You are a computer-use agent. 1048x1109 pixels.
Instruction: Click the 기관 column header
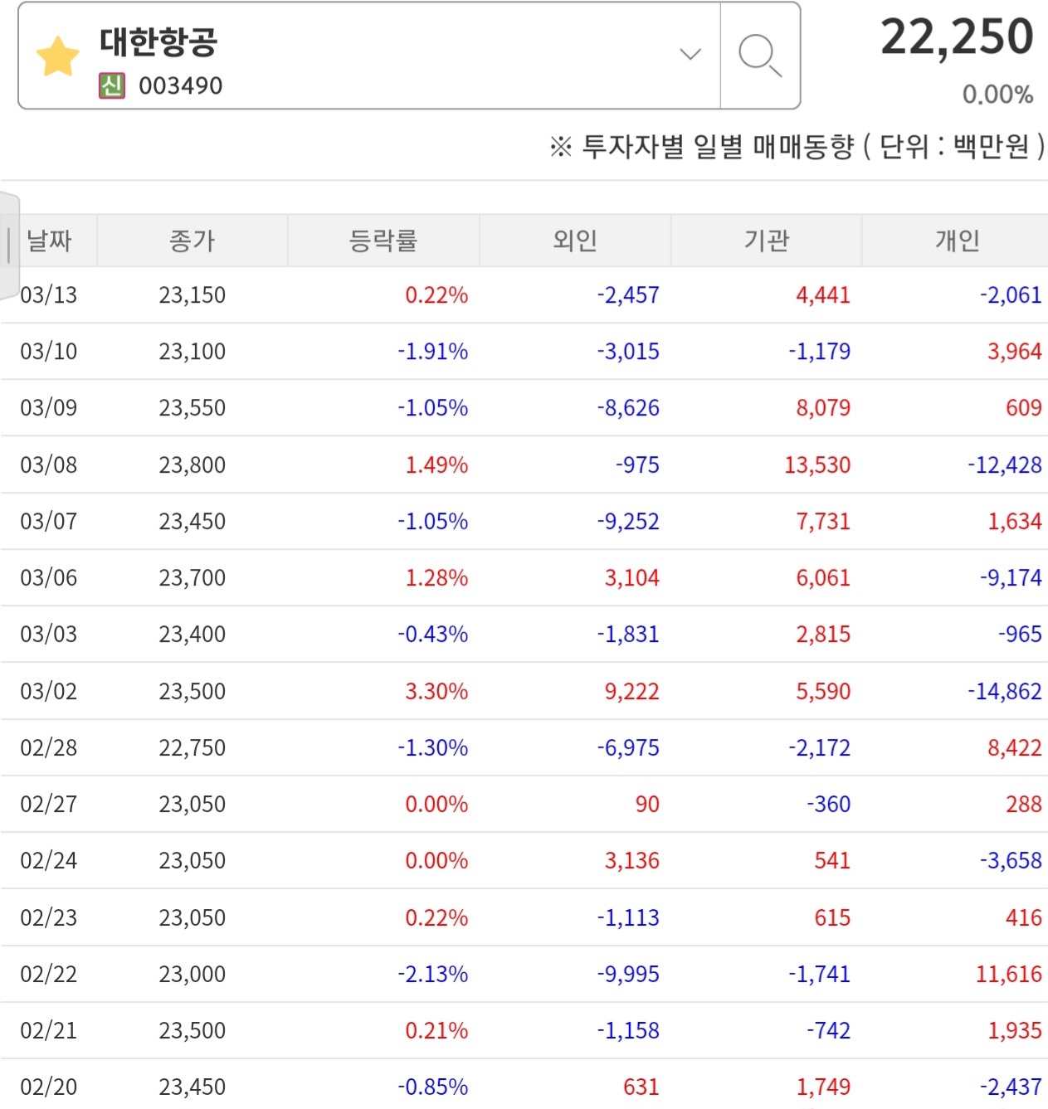[x=767, y=241]
